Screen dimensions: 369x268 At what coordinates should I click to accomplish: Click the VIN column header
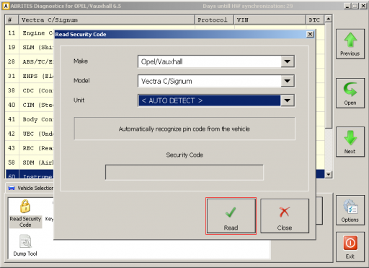(270, 20)
